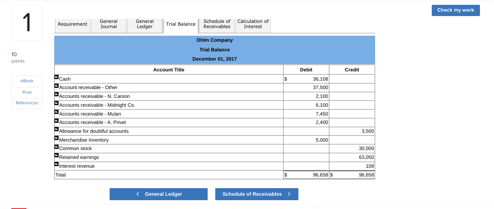Click arrow icon beside Merchandise inventory

pyautogui.click(x=57, y=138)
